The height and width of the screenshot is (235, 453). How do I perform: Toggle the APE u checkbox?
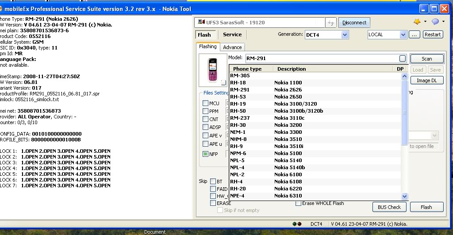click(x=205, y=144)
